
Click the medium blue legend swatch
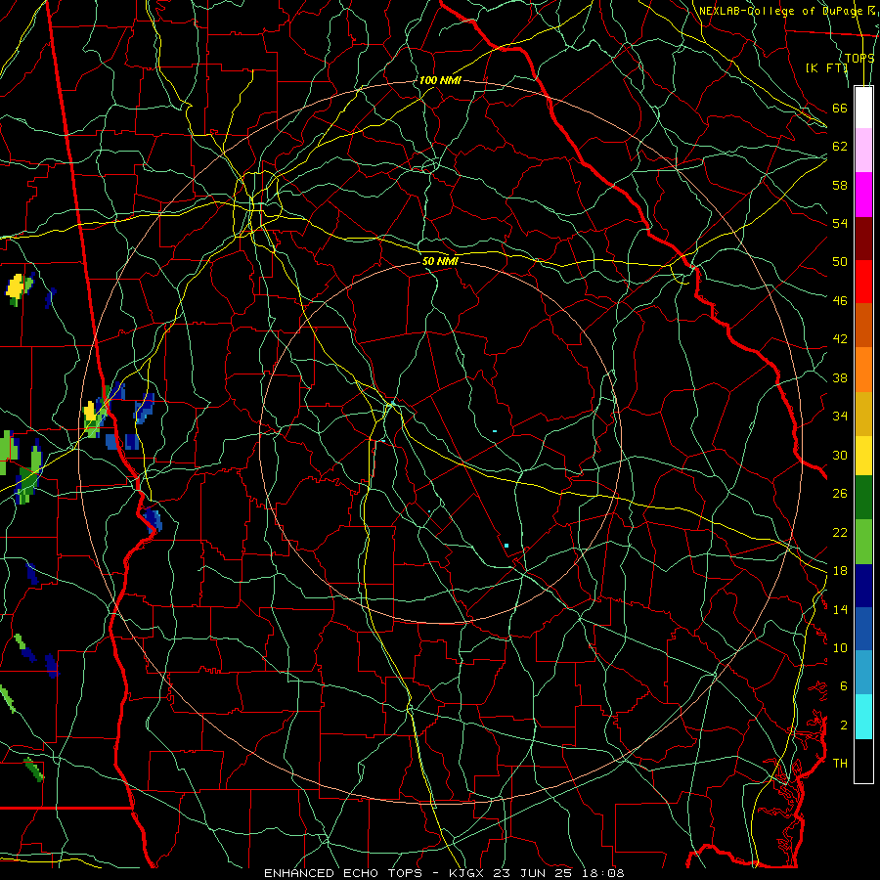click(863, 629)
